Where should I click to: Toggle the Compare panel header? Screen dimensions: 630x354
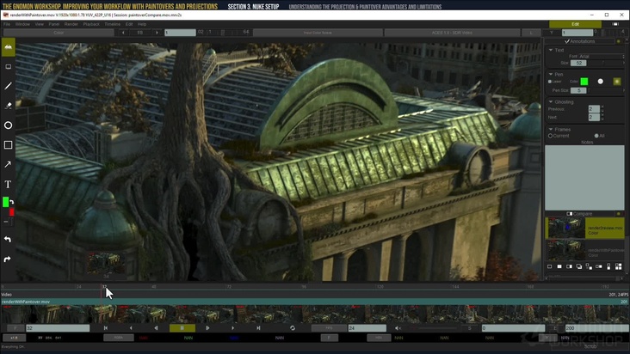[579, 214]
